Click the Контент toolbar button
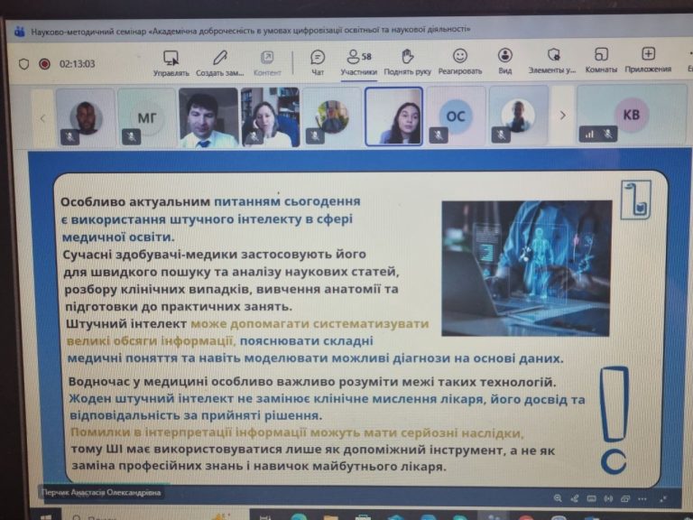The image size is (693, 520). point(267,63)
